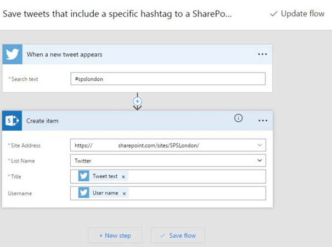Add a step with New step button

tap(115, 235)
